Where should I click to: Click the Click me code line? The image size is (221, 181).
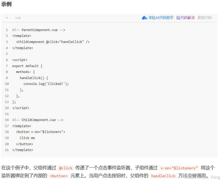(27, 138)
